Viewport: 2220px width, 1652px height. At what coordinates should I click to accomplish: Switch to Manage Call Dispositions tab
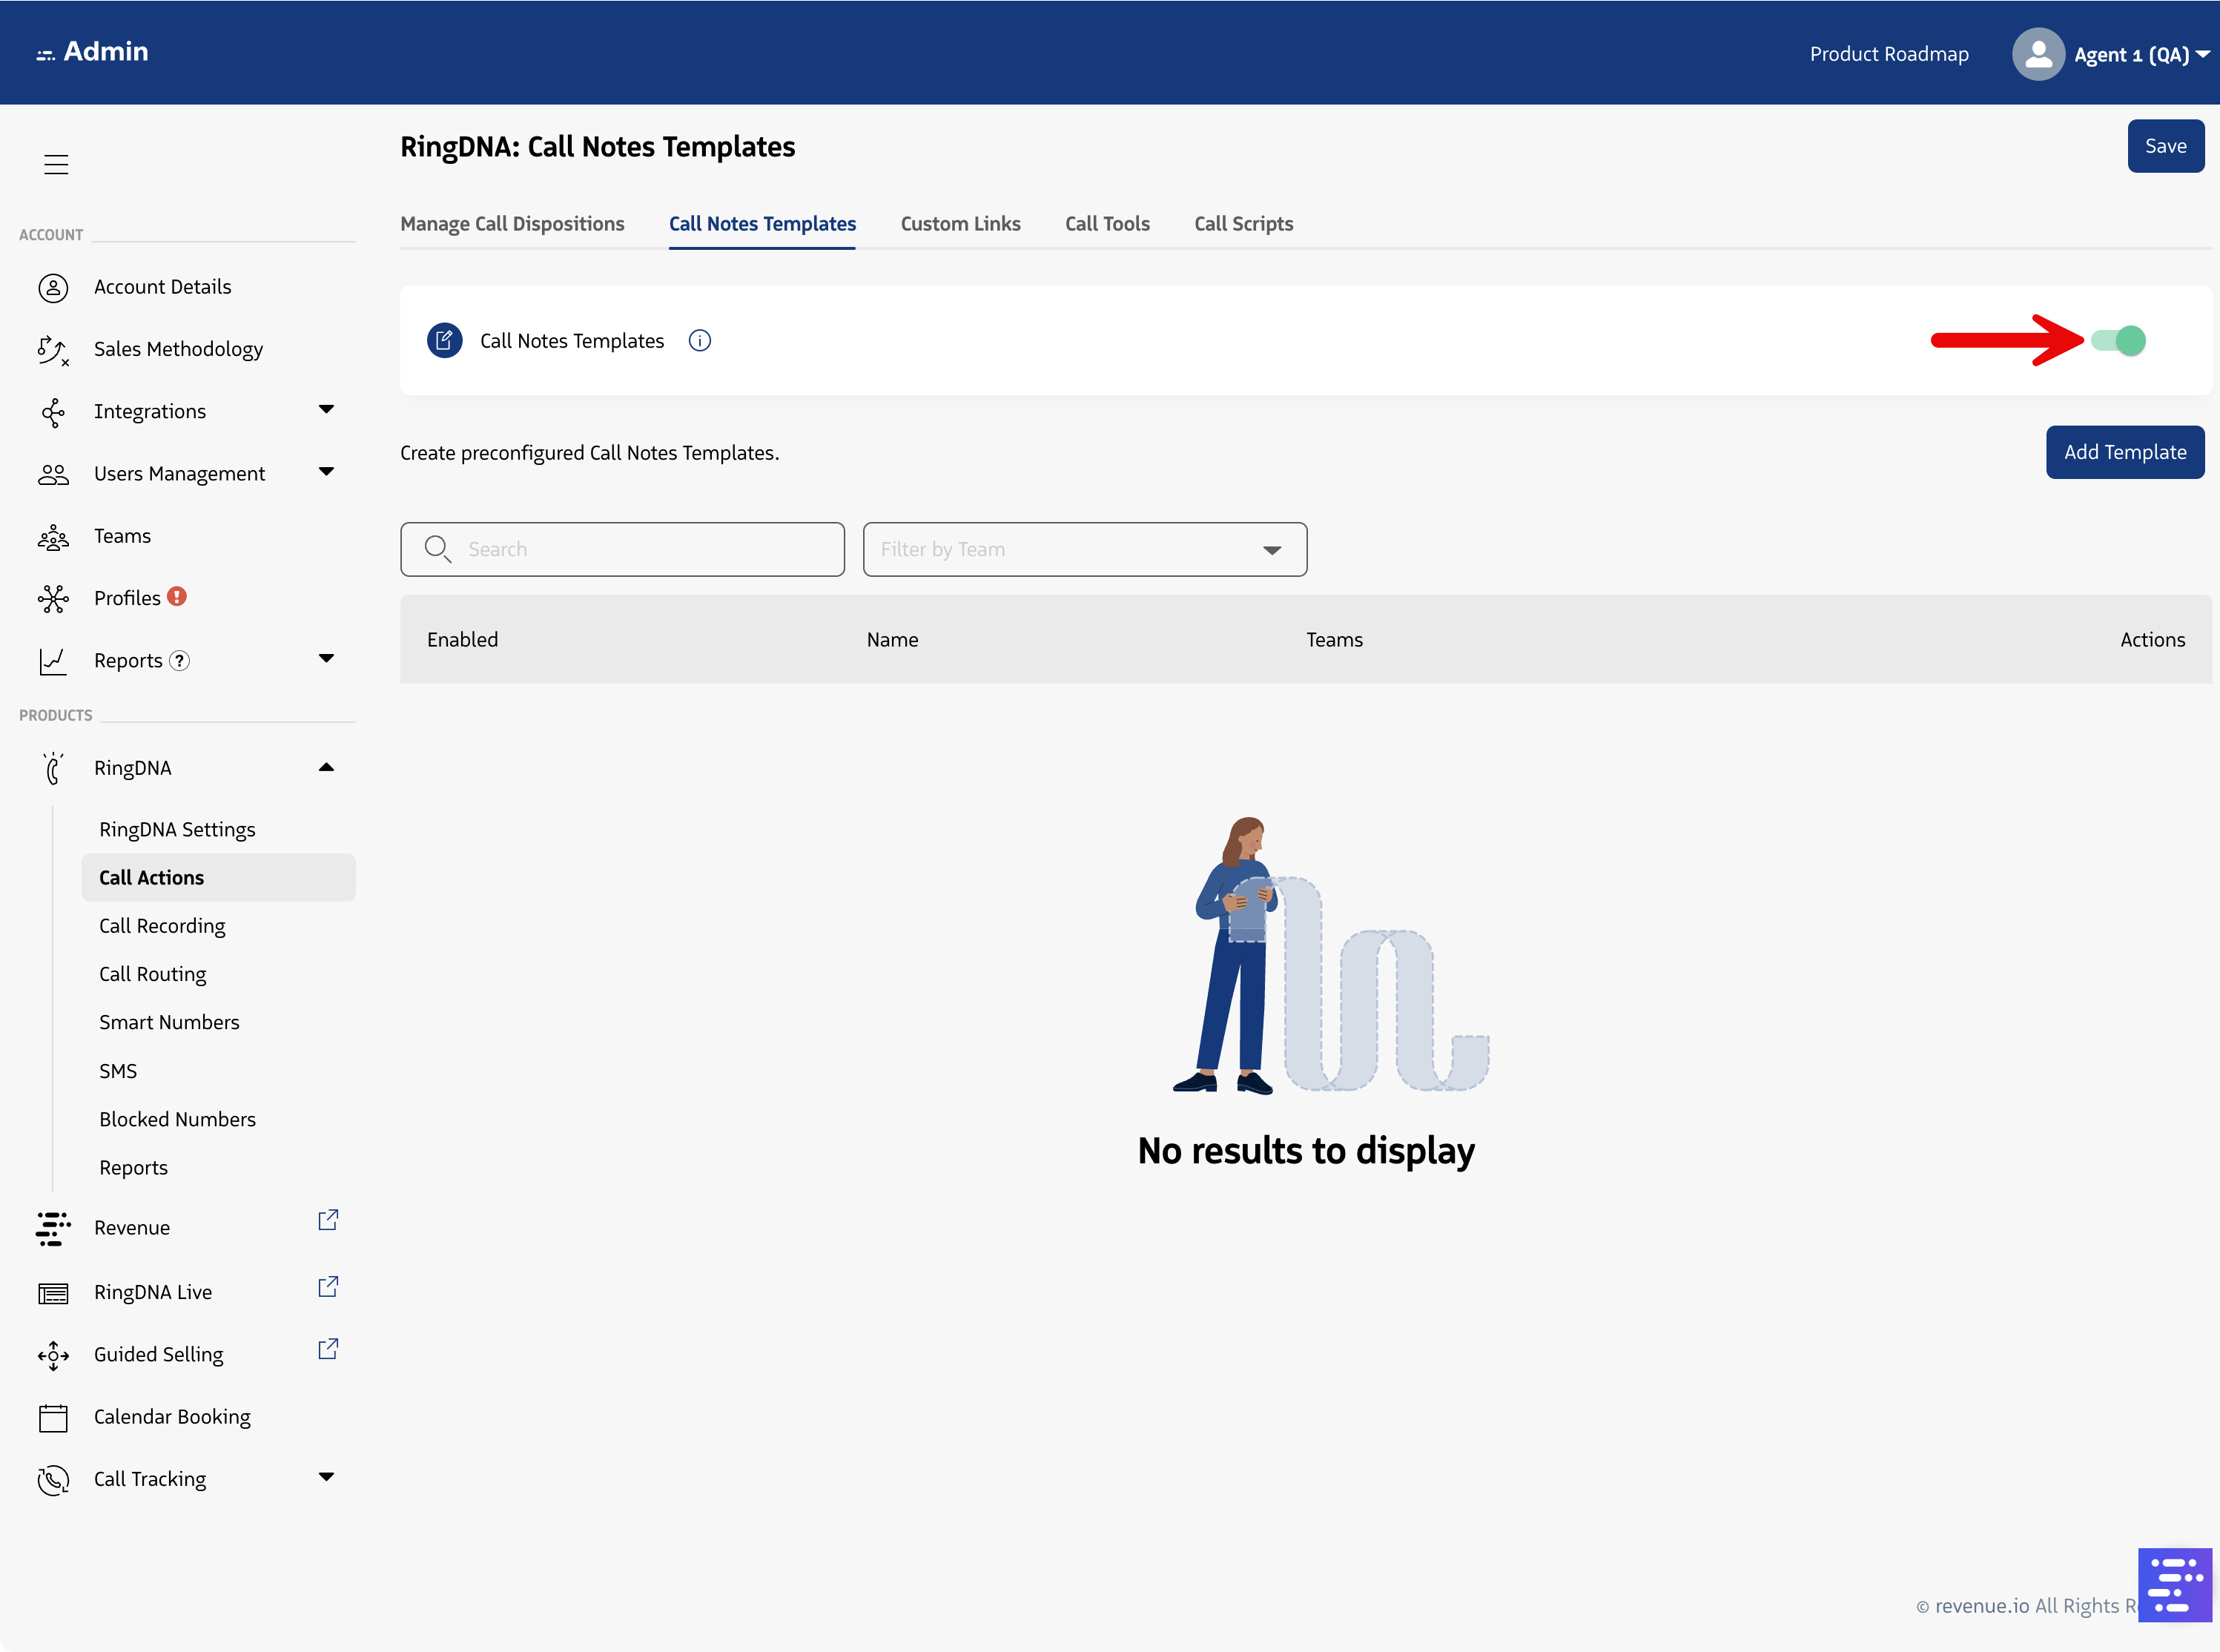tap(512, 224)
